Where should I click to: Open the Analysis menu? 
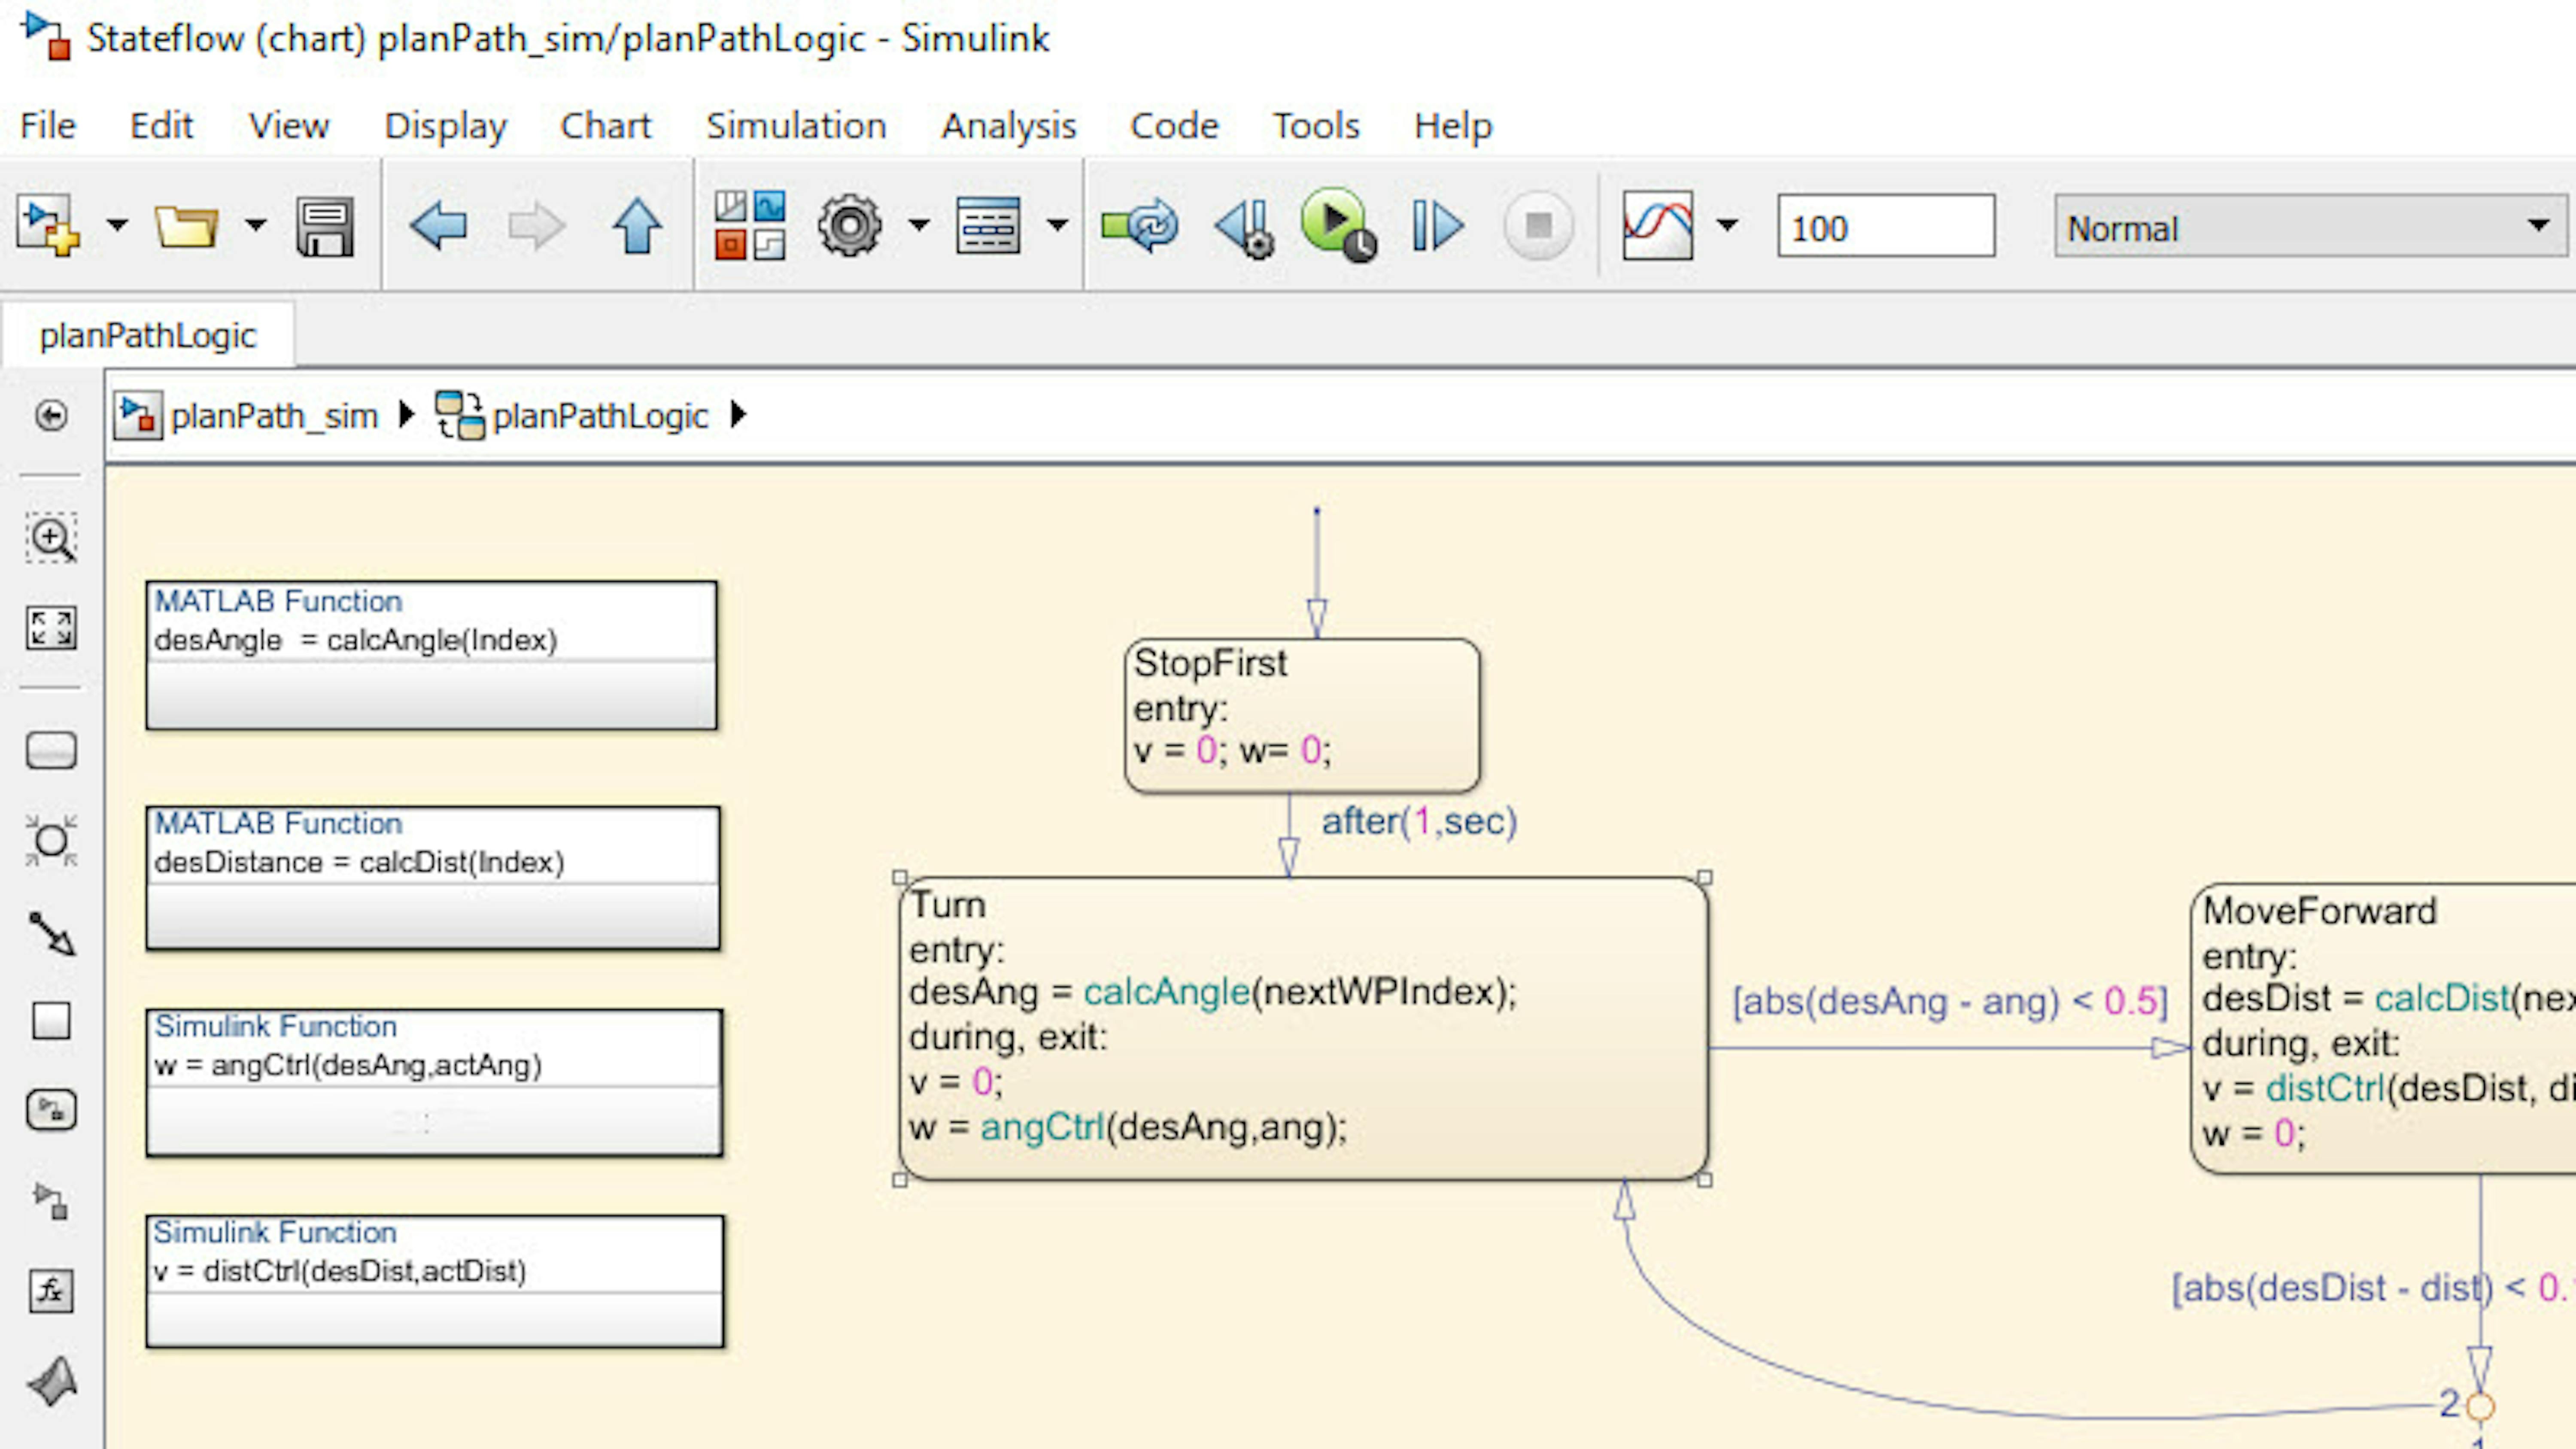click(1008, 126)
